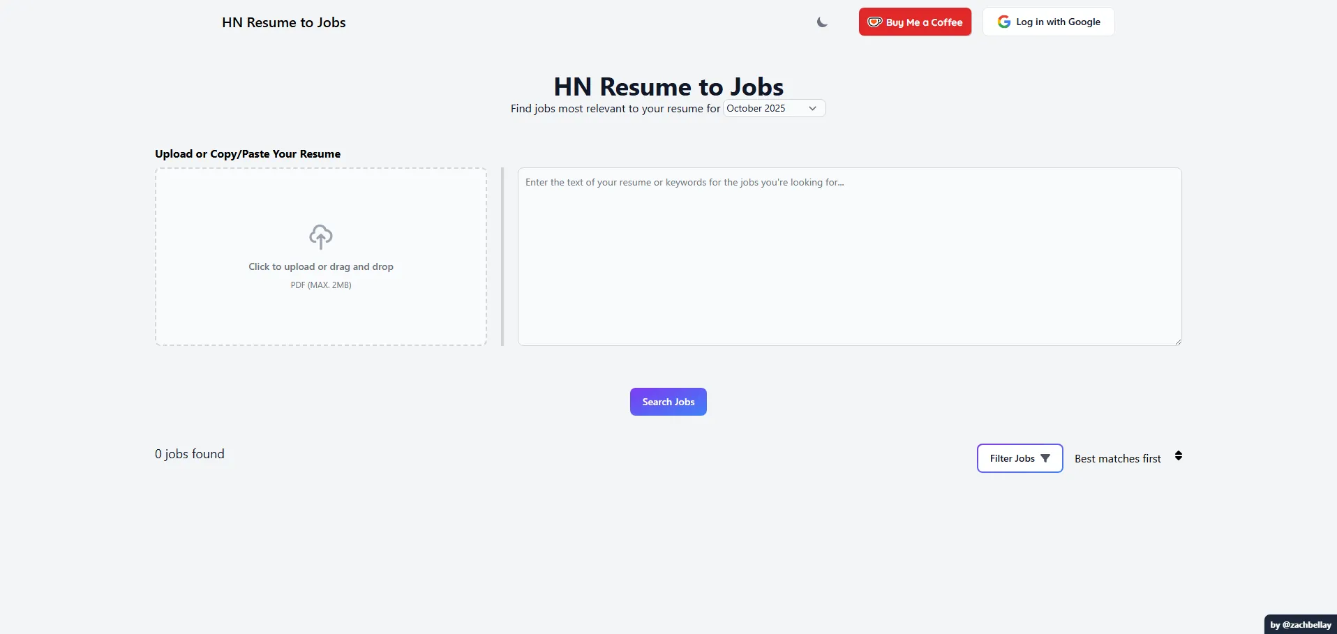Viewport: 1337px width, 634px height.
Task: Focus the resume text input area
Action: 849,257
